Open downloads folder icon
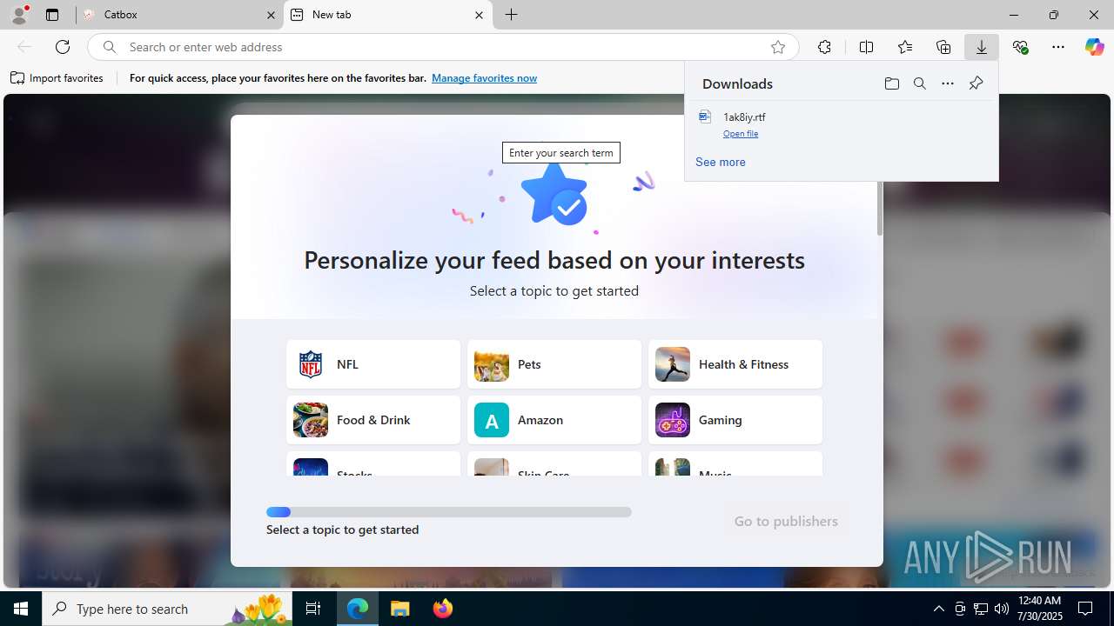This screenshot has width=1114, height=626. [891, 83]
